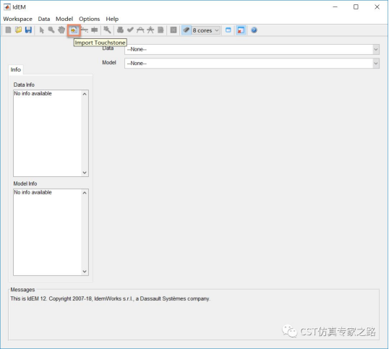The height and width of the screenshot is (349, 389).
Task: Expand the Data selection dropdown
Action: coord(252,49)
